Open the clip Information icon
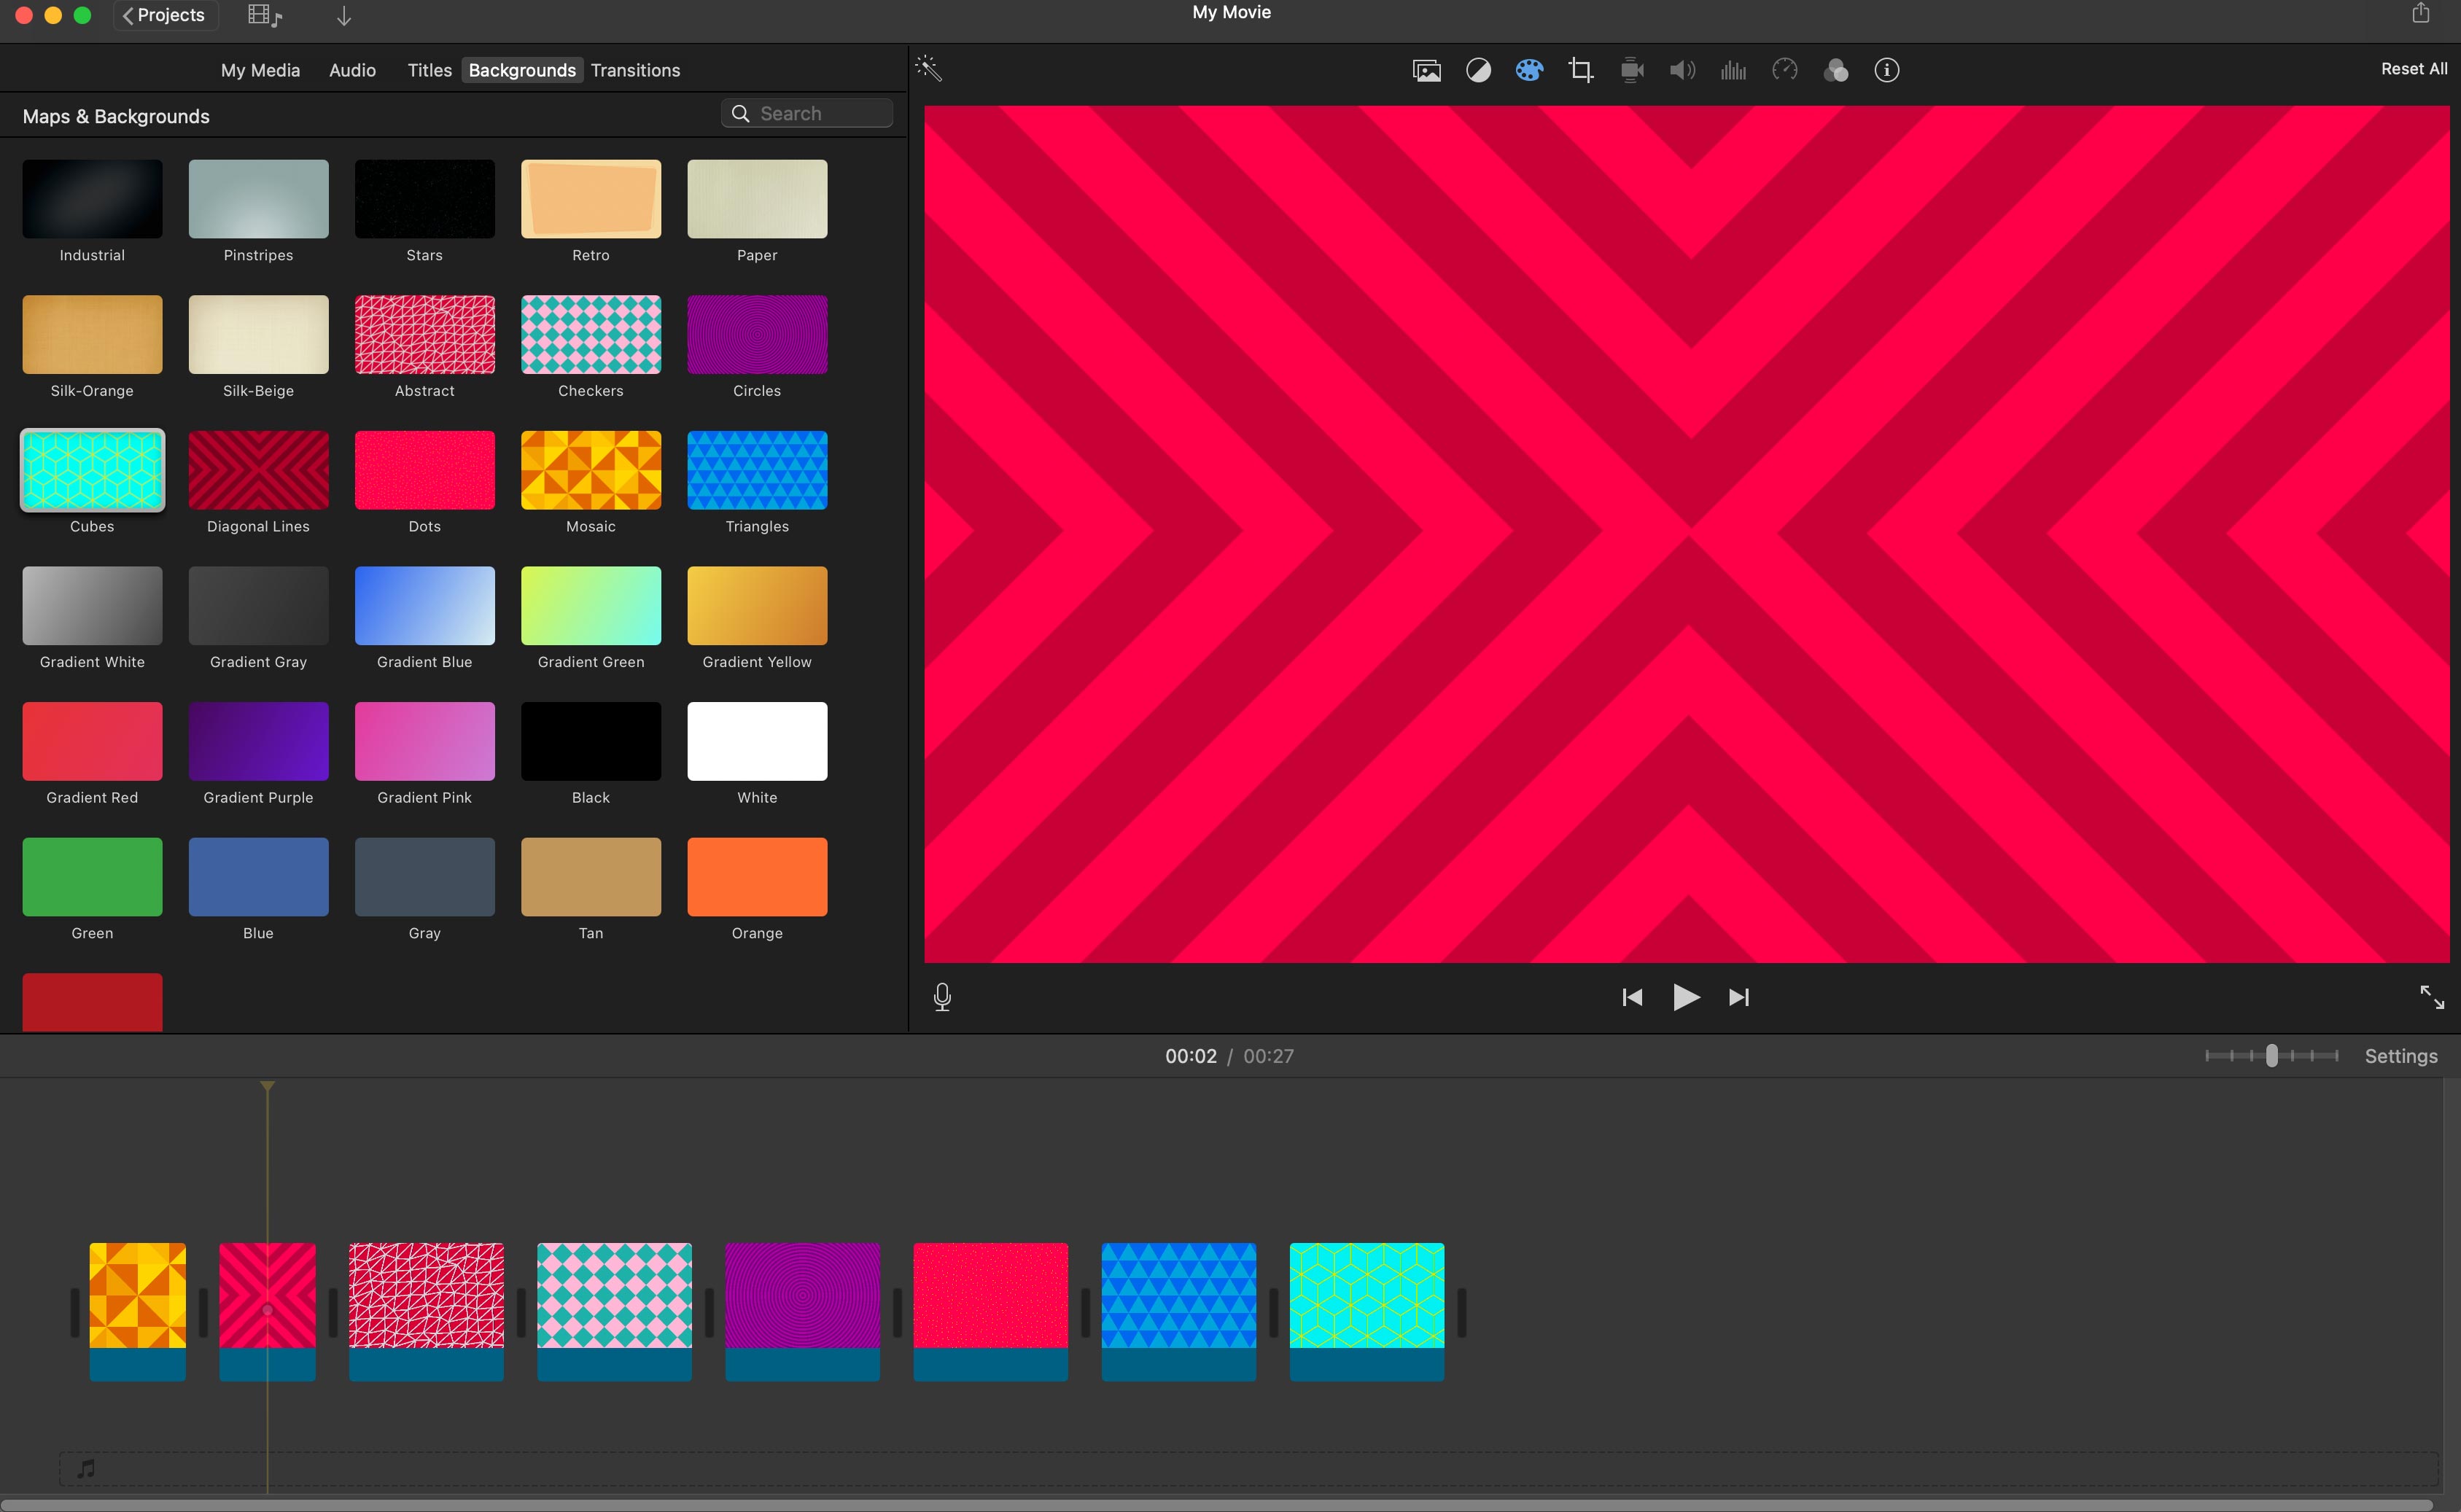The image size is (2461, 1512). click(x=1886, y=70)
